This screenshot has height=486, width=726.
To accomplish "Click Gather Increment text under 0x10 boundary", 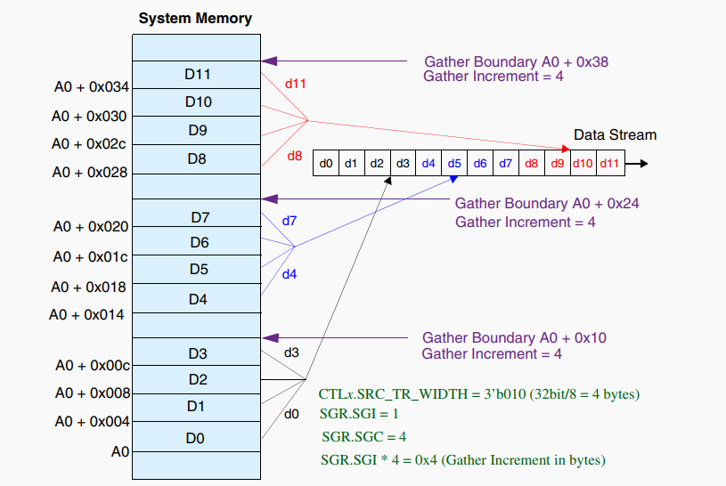I will point(492,354).
